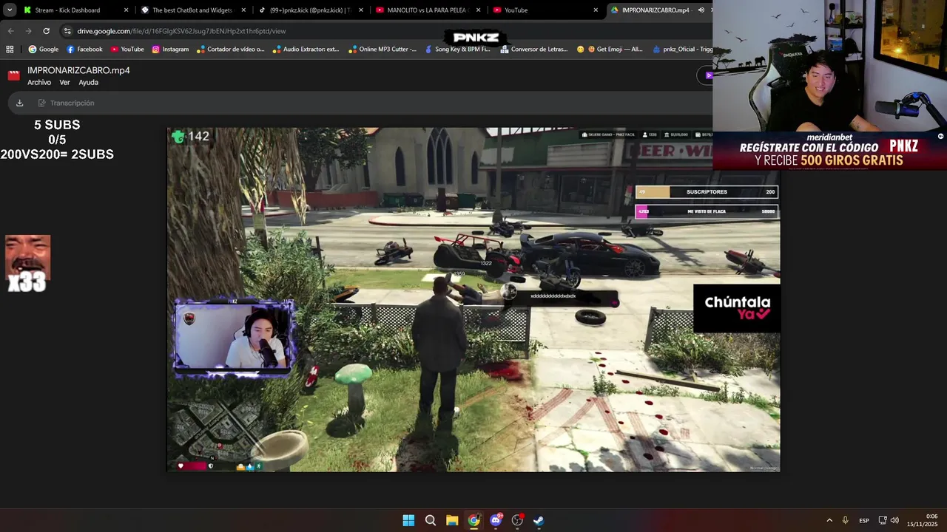Open Discord from taskbar

pyautogui.click(x=496, y=520)
